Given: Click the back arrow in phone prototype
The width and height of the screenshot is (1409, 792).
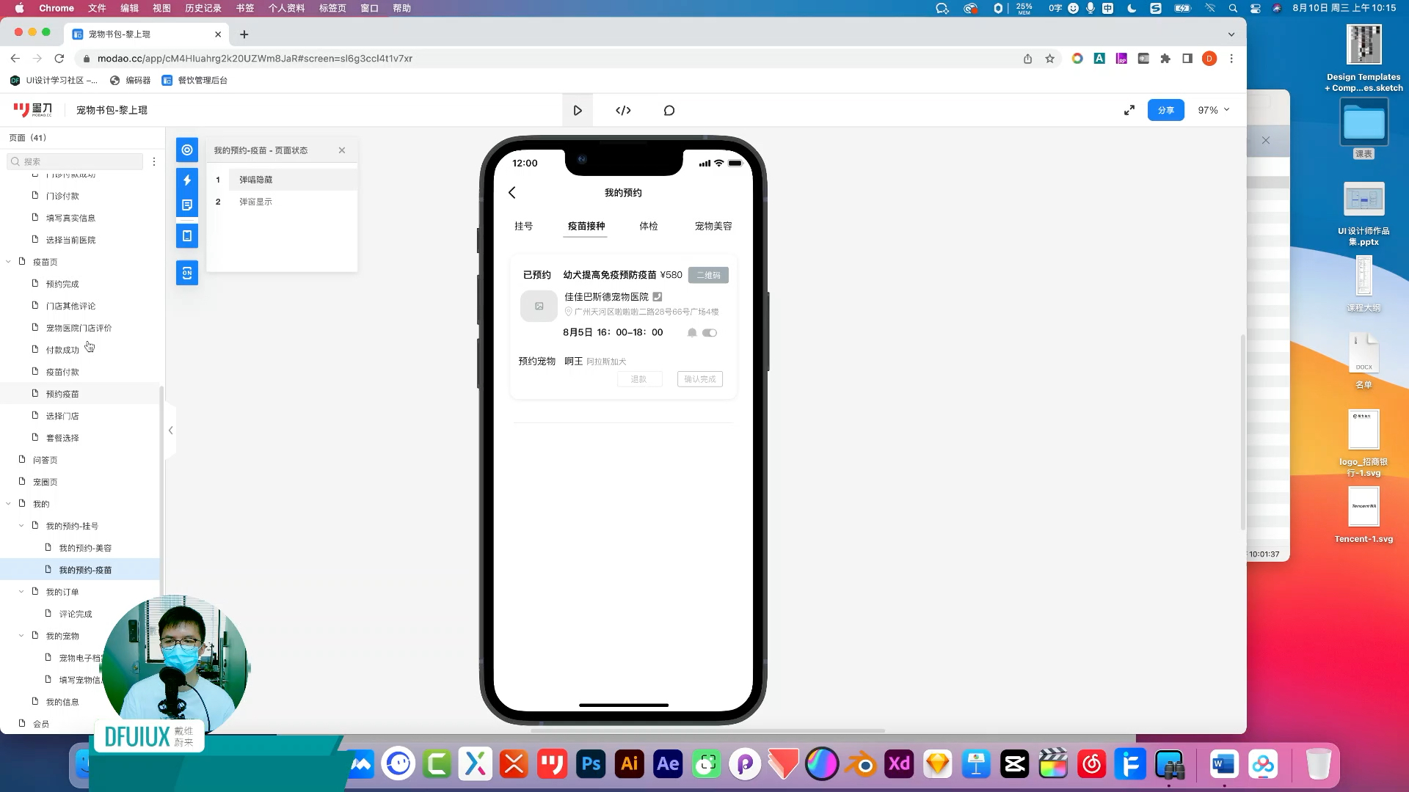Looking at the screenshot, I should point(512,193).
